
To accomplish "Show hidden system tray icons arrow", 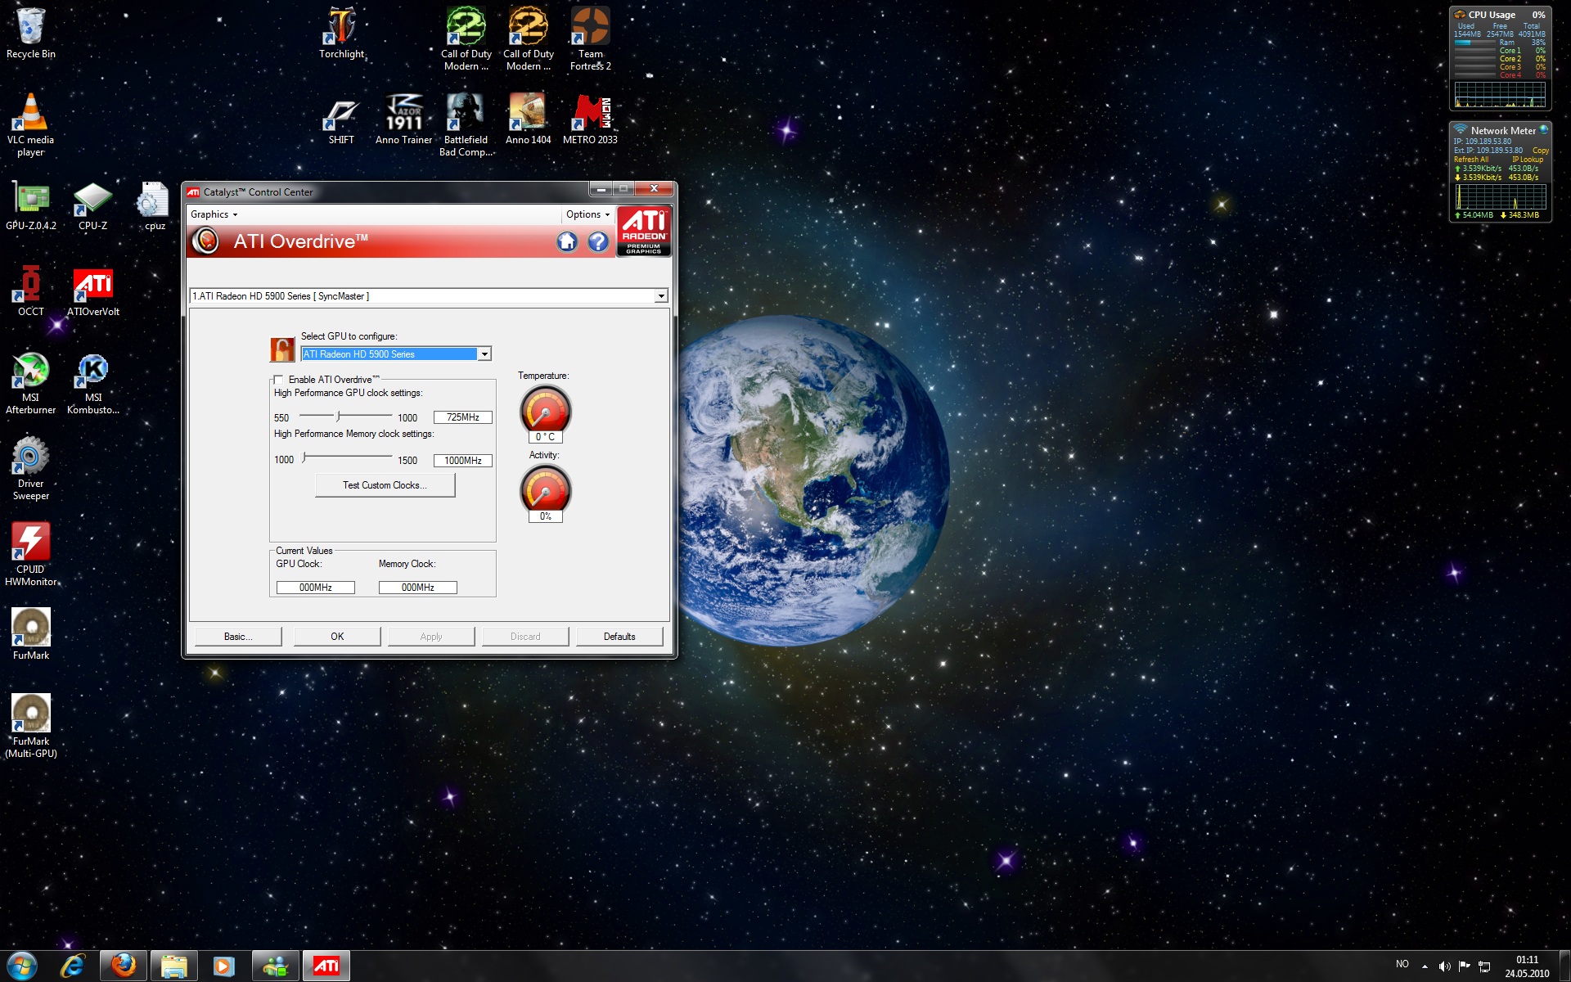I will [x=1425, y=966].
